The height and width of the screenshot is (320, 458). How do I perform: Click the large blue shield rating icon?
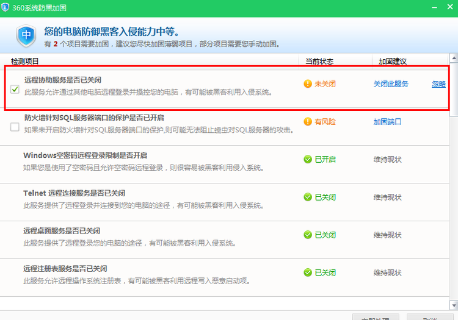coord(27,35)
